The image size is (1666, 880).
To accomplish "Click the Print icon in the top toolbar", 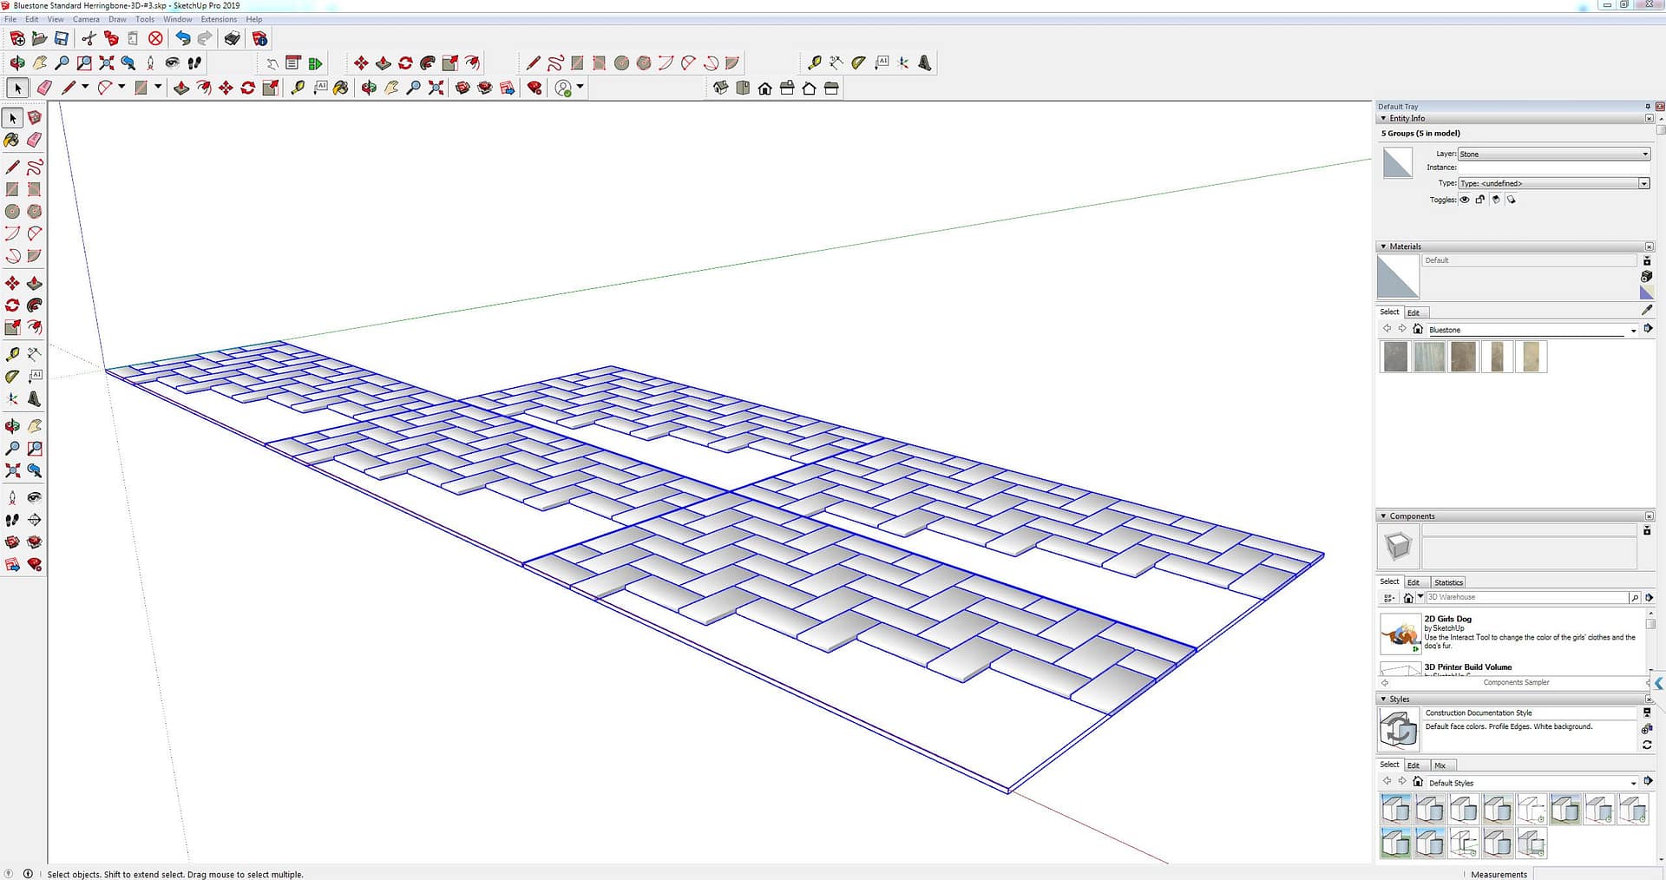I will click(232, 38).
